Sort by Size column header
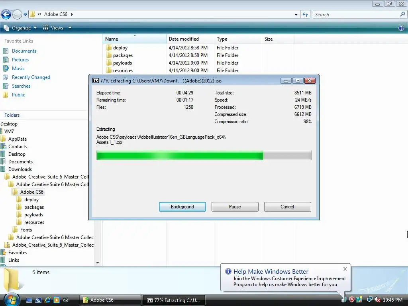 coord(278,39)
